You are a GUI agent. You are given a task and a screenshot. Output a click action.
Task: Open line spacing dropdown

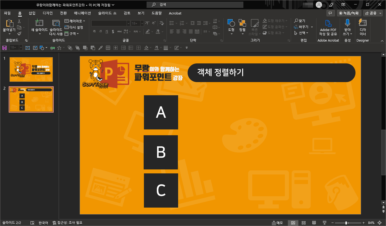[x=207, y=23]
